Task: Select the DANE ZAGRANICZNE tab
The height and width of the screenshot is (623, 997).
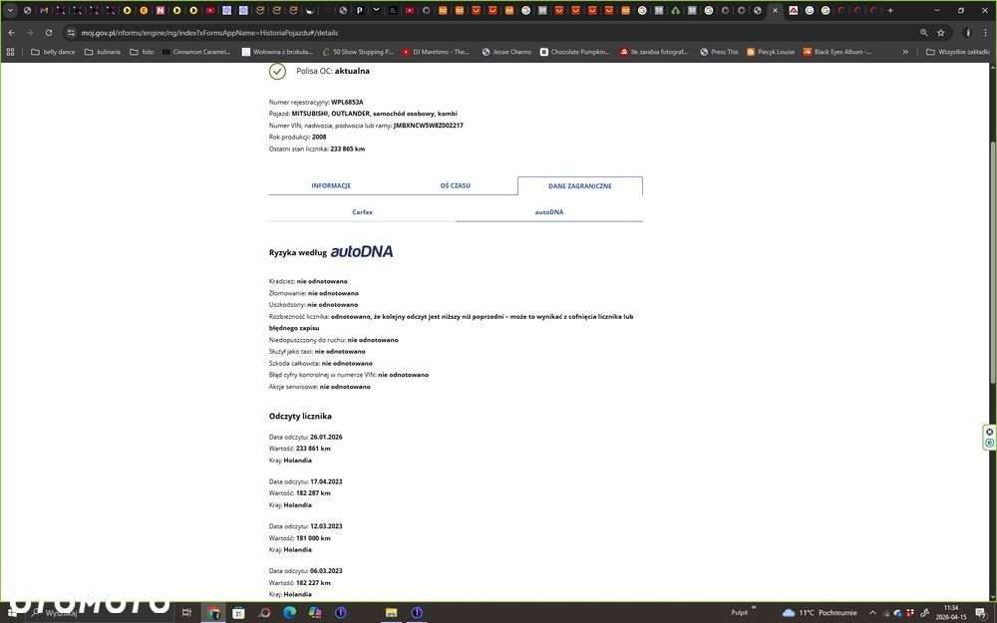Action: pos(580,185)
